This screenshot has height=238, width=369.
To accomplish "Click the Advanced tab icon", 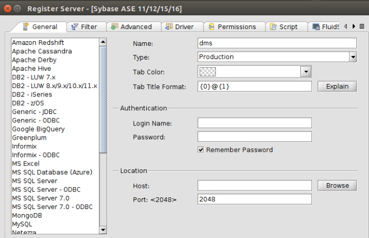I will (114, 26).
